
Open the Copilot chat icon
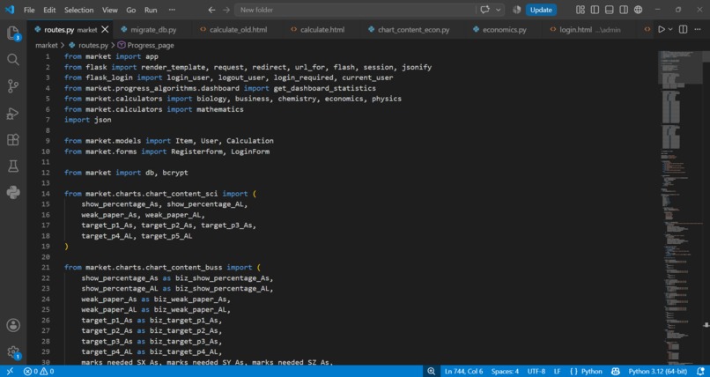click(x=485, y=10)
